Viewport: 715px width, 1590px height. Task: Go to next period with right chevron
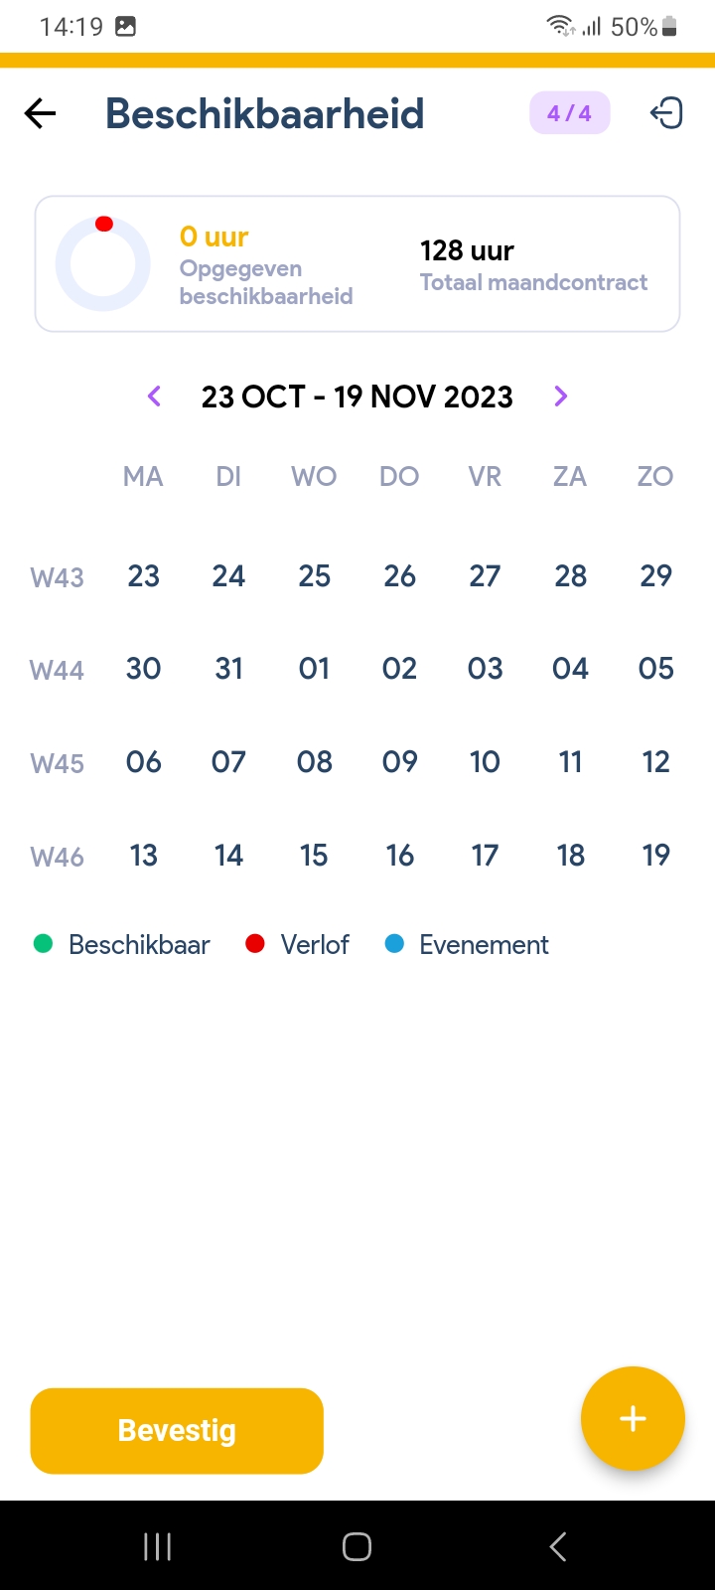coord(561,397)
